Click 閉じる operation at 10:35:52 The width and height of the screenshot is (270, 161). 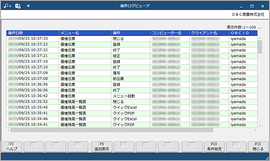click(x=131, y=102)
